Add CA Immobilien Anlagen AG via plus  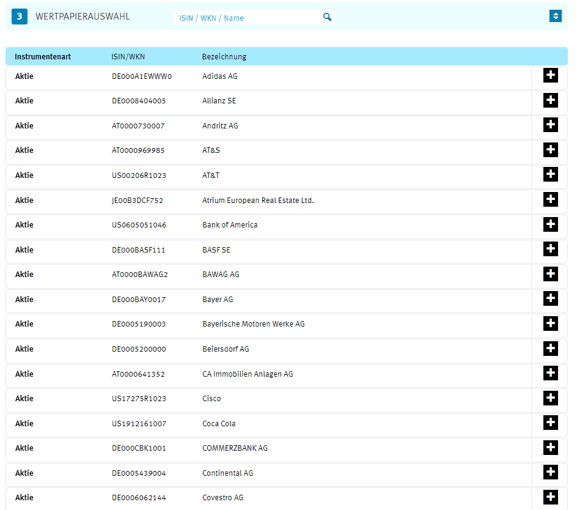(551, 373)
